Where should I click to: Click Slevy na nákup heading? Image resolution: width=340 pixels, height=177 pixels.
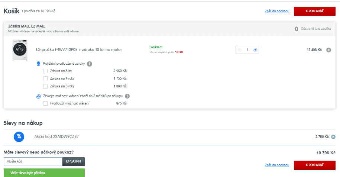pyautogui.click(x=23, y=123)
